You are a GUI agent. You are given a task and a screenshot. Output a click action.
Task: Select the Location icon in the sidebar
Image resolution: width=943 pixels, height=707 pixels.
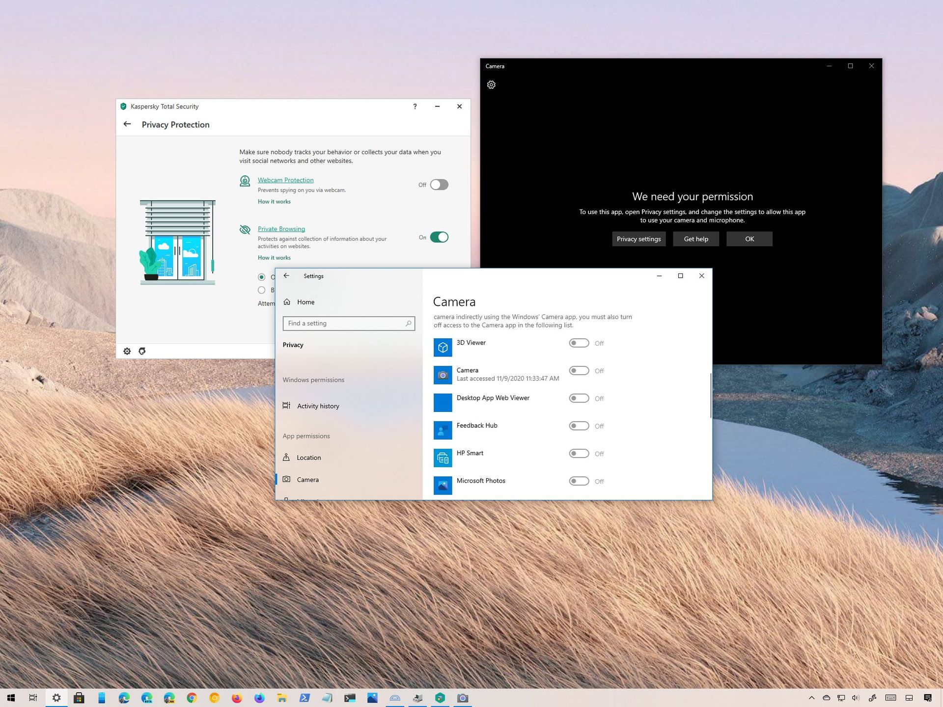286,457
